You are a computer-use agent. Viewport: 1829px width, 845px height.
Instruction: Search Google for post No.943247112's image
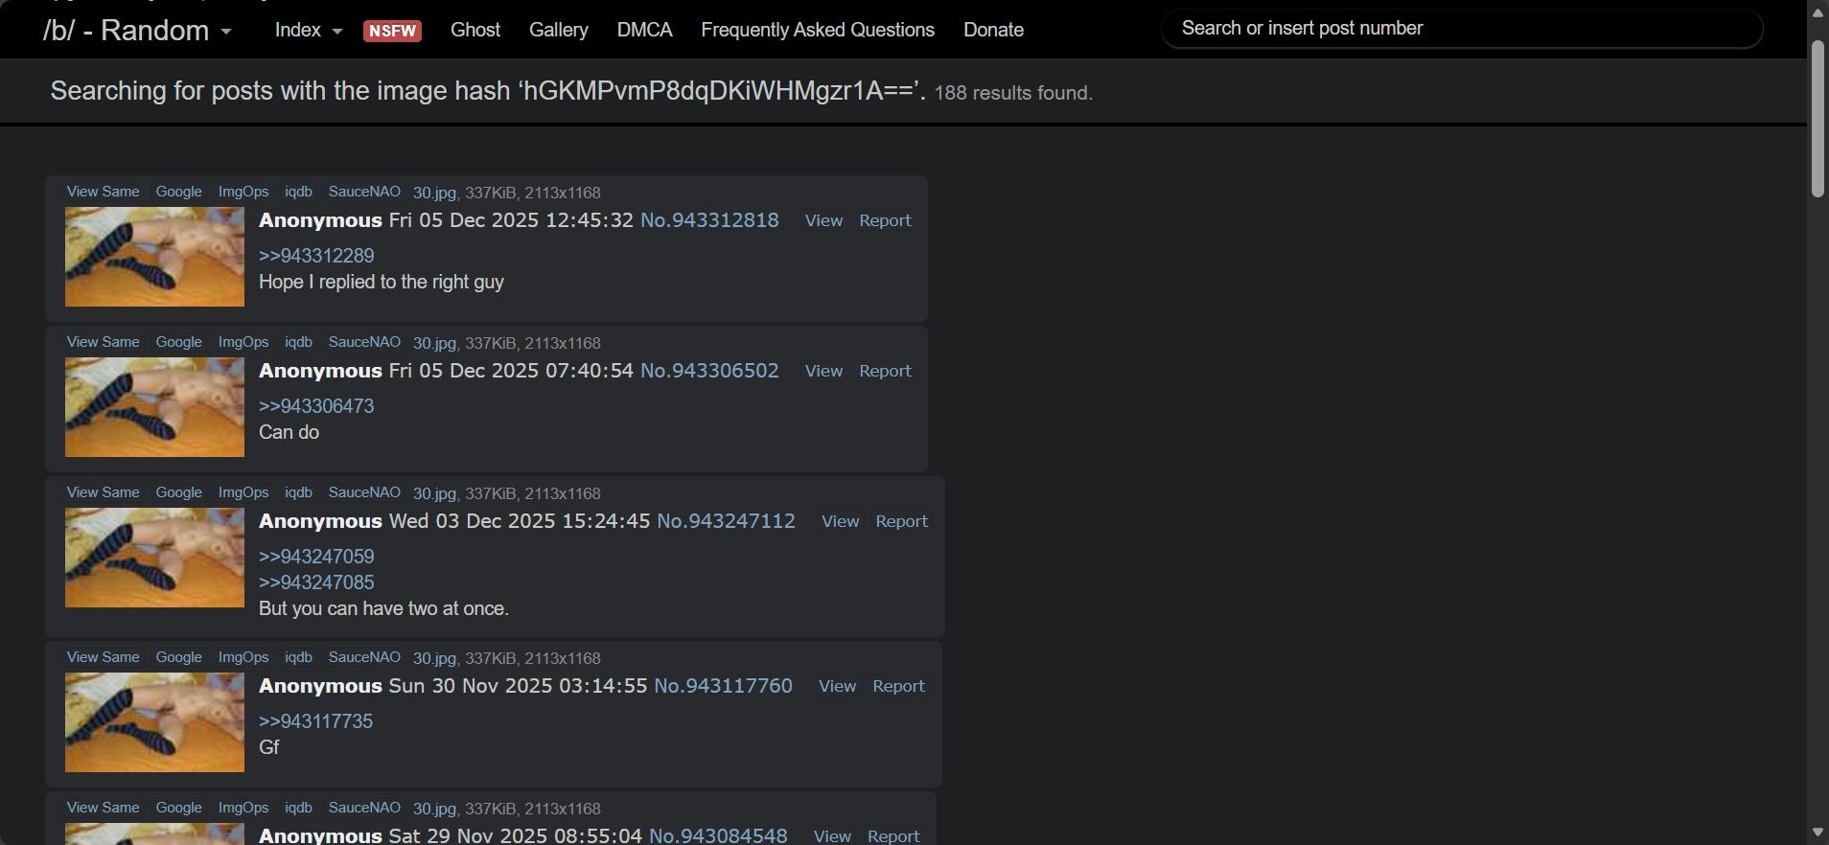point(179,492)
